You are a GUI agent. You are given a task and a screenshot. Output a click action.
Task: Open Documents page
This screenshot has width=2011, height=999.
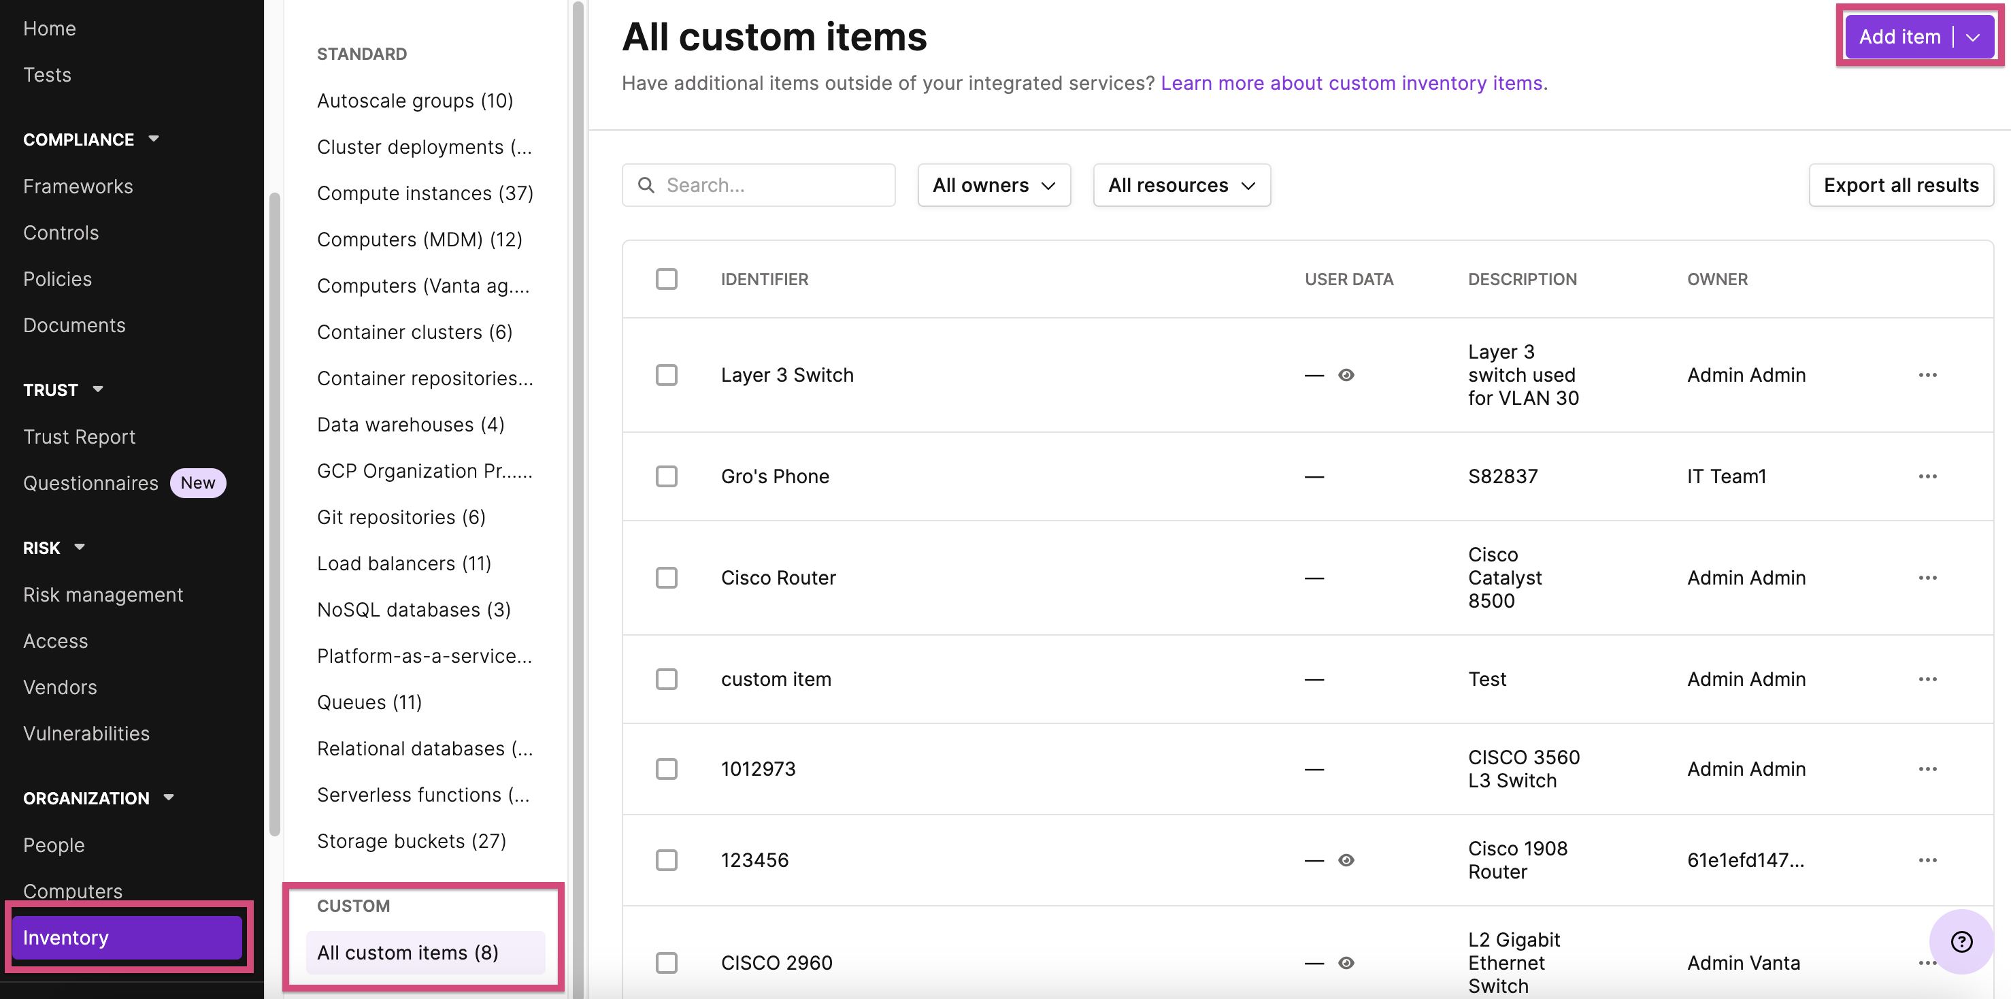click(74, 325)
